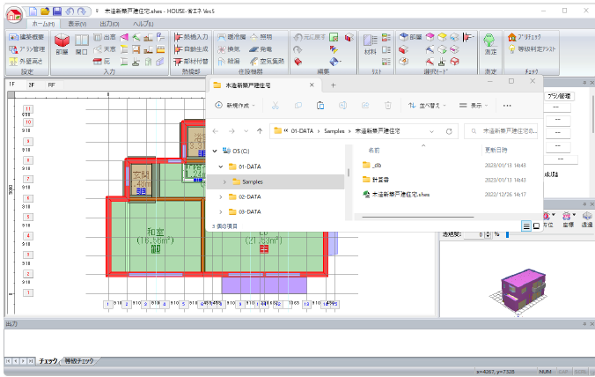Open the HOUSE-省エネ application menu button

[14, 15]
